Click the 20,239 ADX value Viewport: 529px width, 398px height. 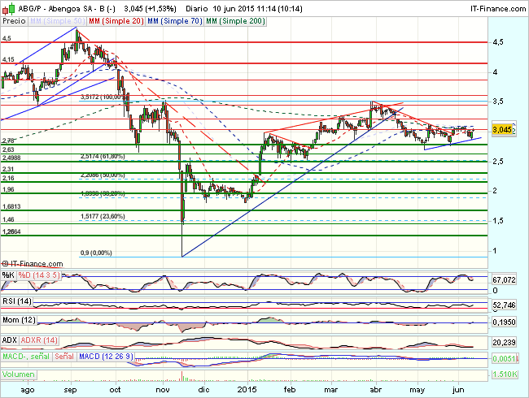504,343
